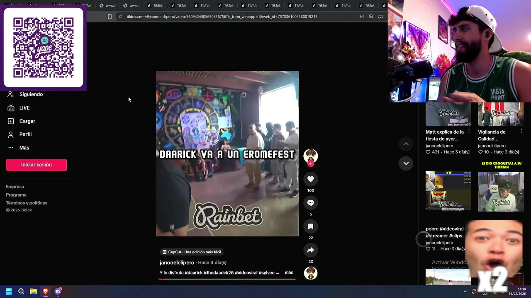The width and height of the screenshot is (531, 298).
Task: Open Brave browser from the taskbar
Action: [x=46, y=291]
